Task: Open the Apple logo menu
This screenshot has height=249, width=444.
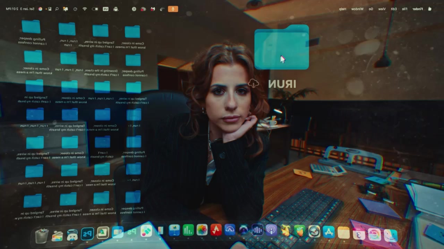Action: tap(430, 9)
